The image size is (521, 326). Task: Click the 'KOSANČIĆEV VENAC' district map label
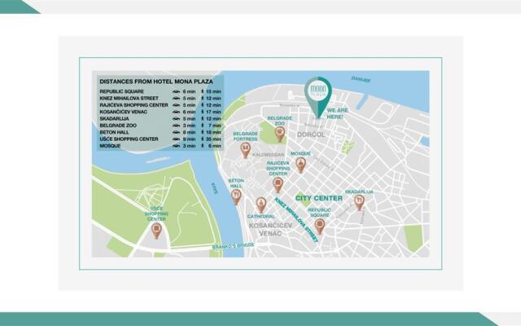coord(270,230)
